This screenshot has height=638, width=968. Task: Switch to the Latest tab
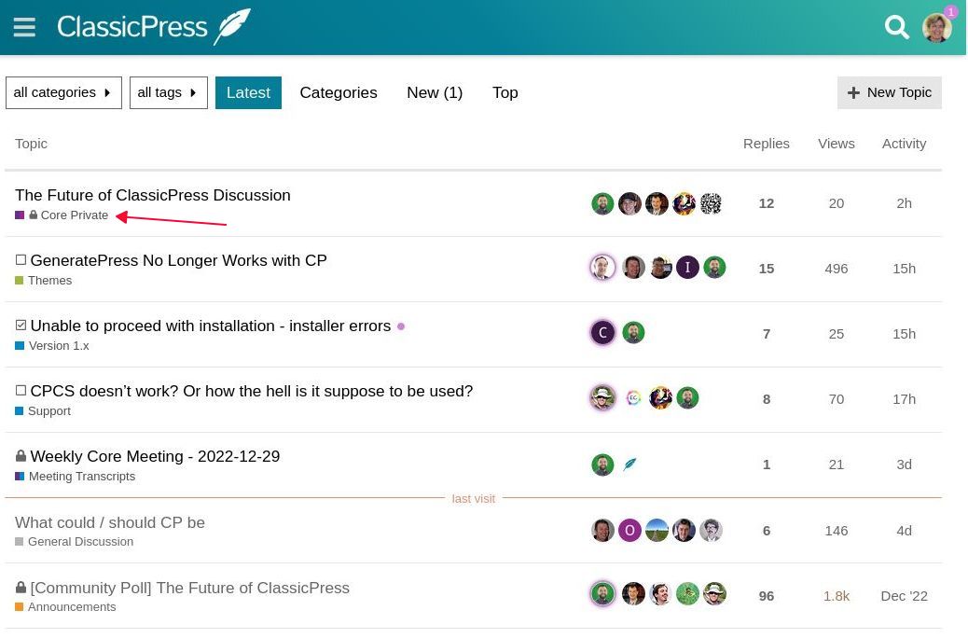(248, 92)
